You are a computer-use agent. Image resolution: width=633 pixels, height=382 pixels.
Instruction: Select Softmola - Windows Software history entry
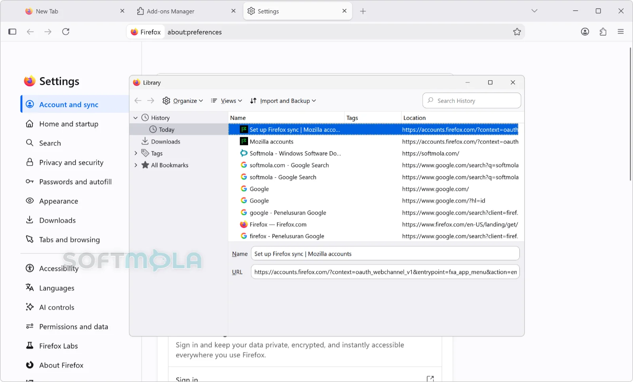click(x=373, y=153)
